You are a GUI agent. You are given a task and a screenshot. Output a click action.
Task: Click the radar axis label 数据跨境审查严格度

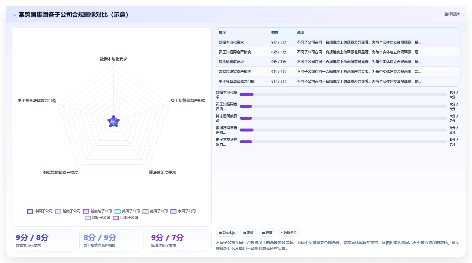61,172
